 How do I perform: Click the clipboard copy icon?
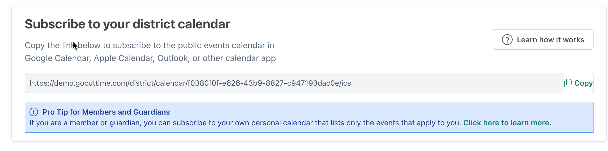coord(568,83)
